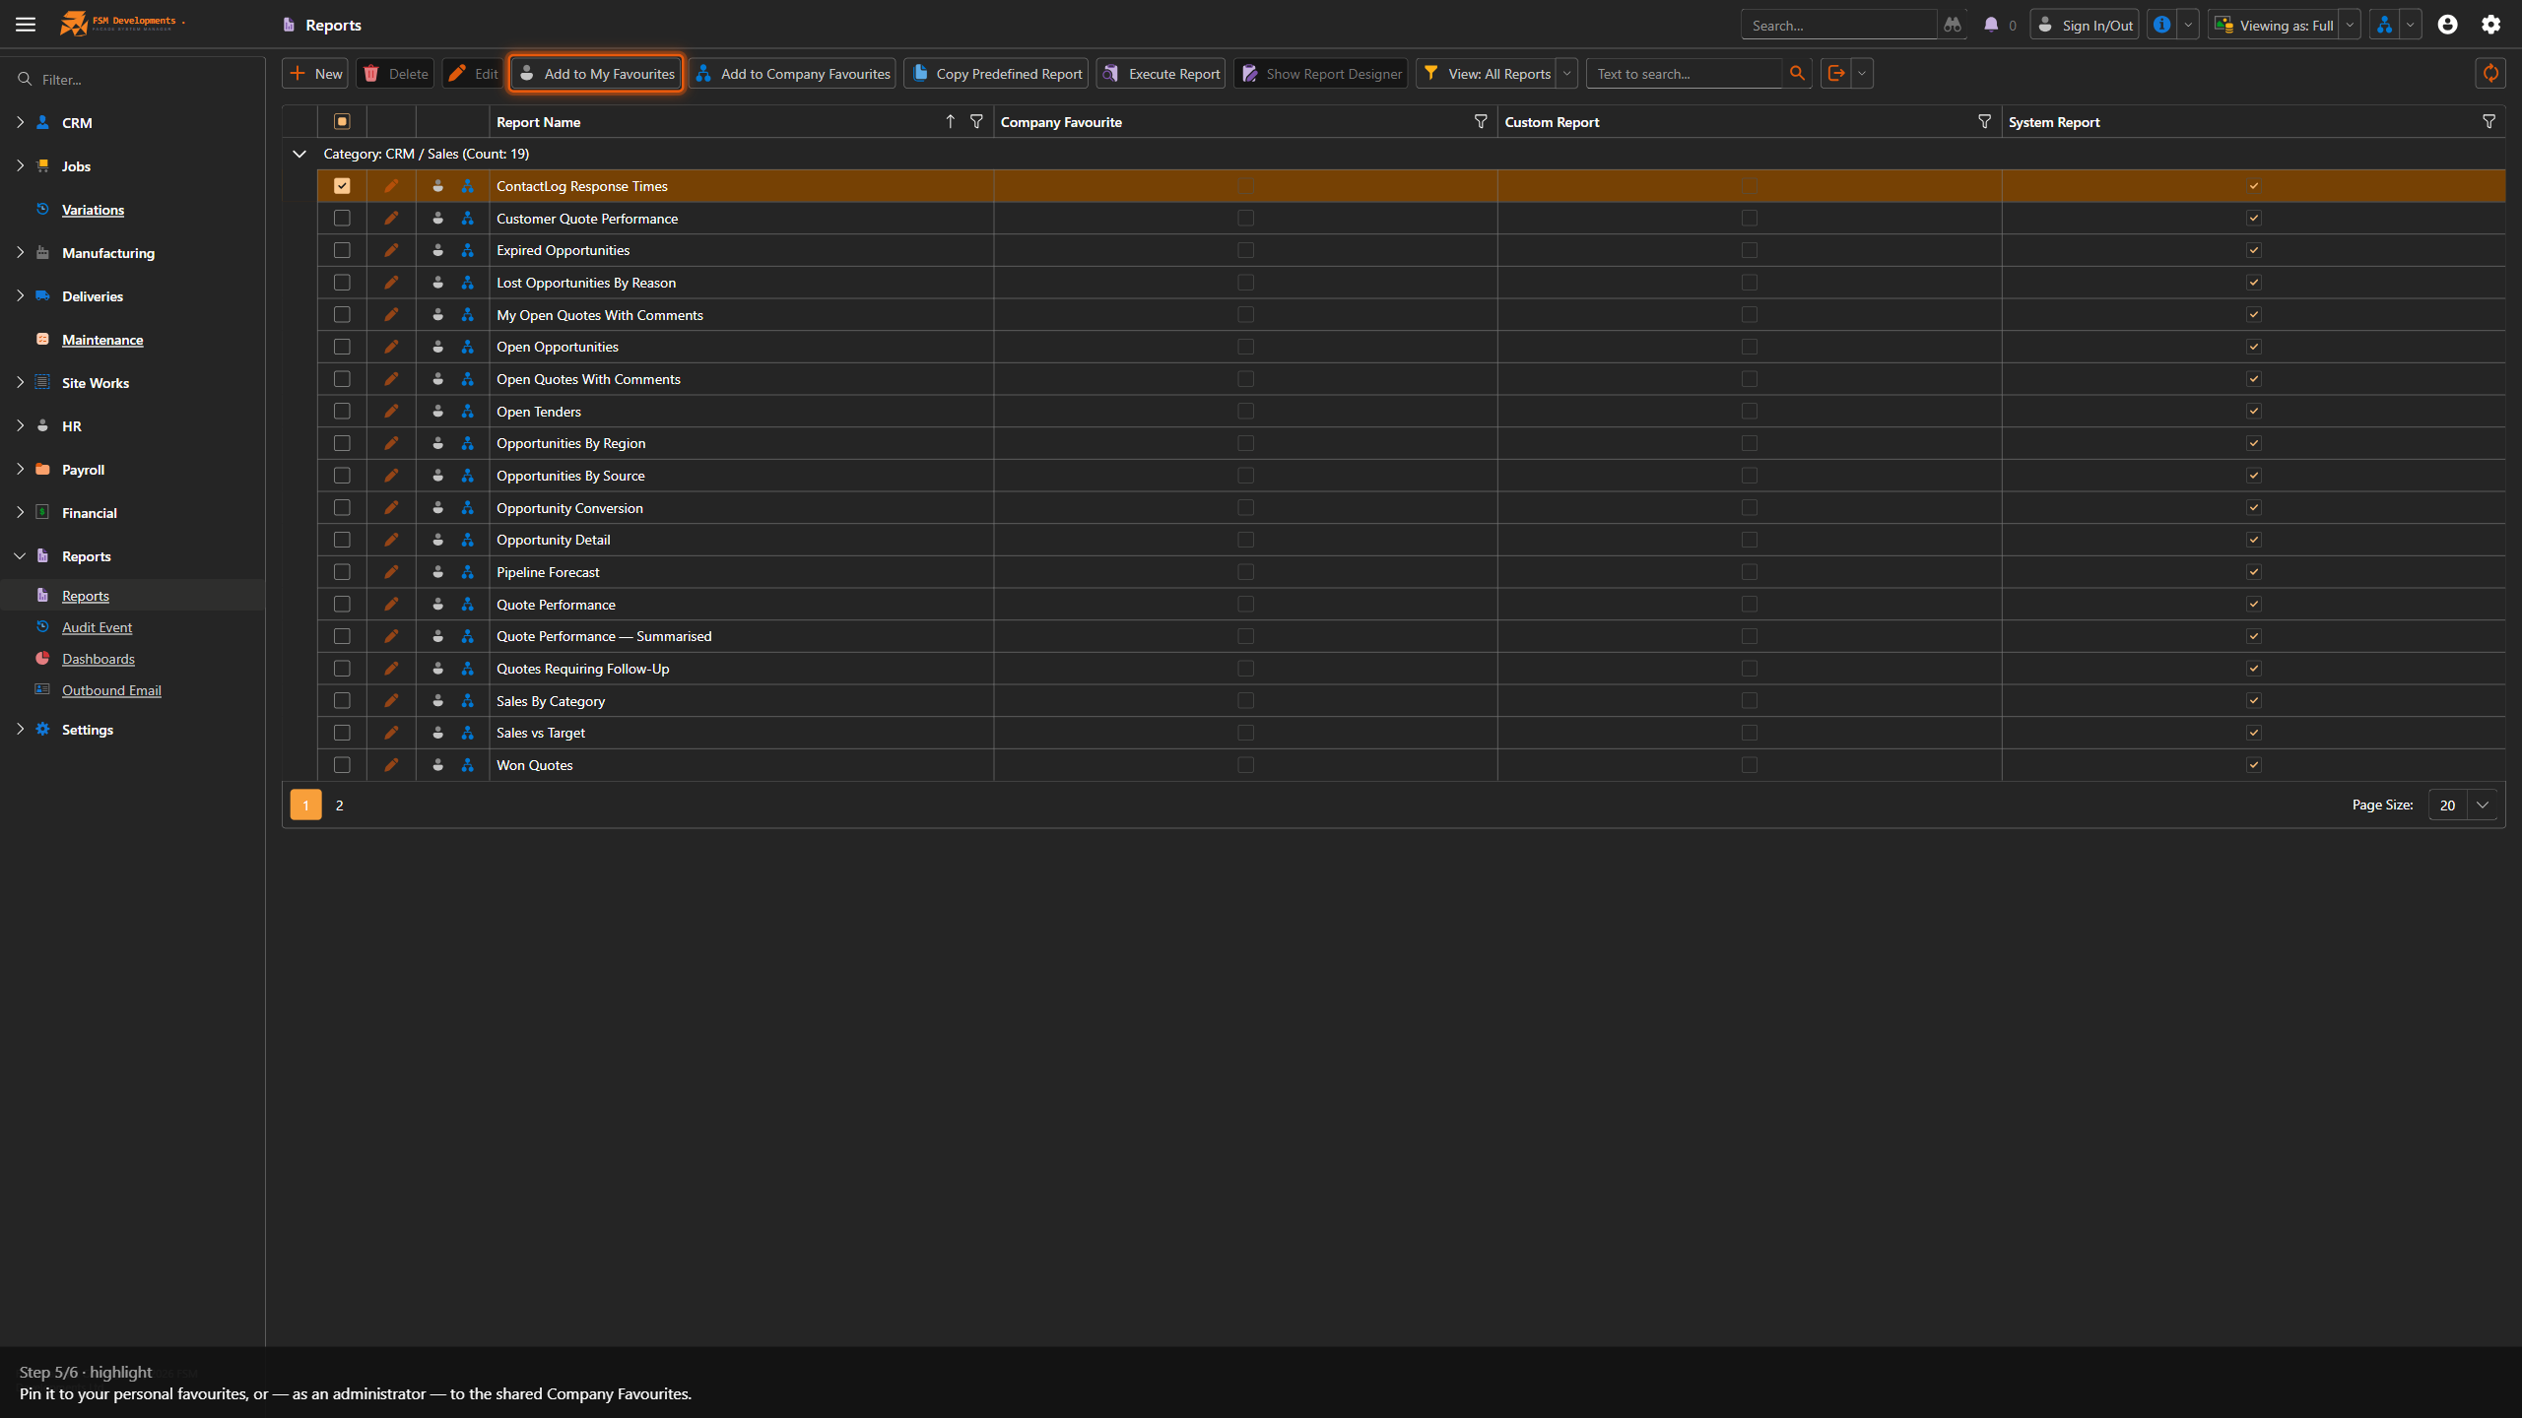Viewport: 2522px width, 1418px height.
Task: Check the Pipeline Forecast row checkbox
Action: click(342, 571)
